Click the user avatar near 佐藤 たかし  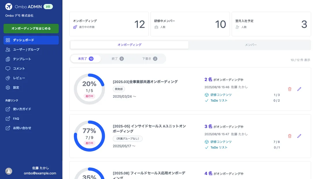[8, 171]
